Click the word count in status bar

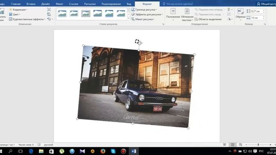26,145
